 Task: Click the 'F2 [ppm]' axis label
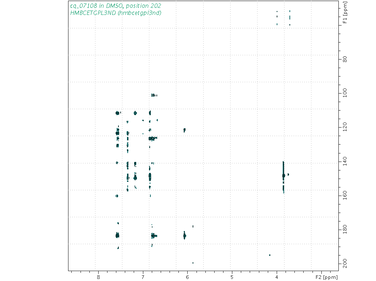pos(327,277)
